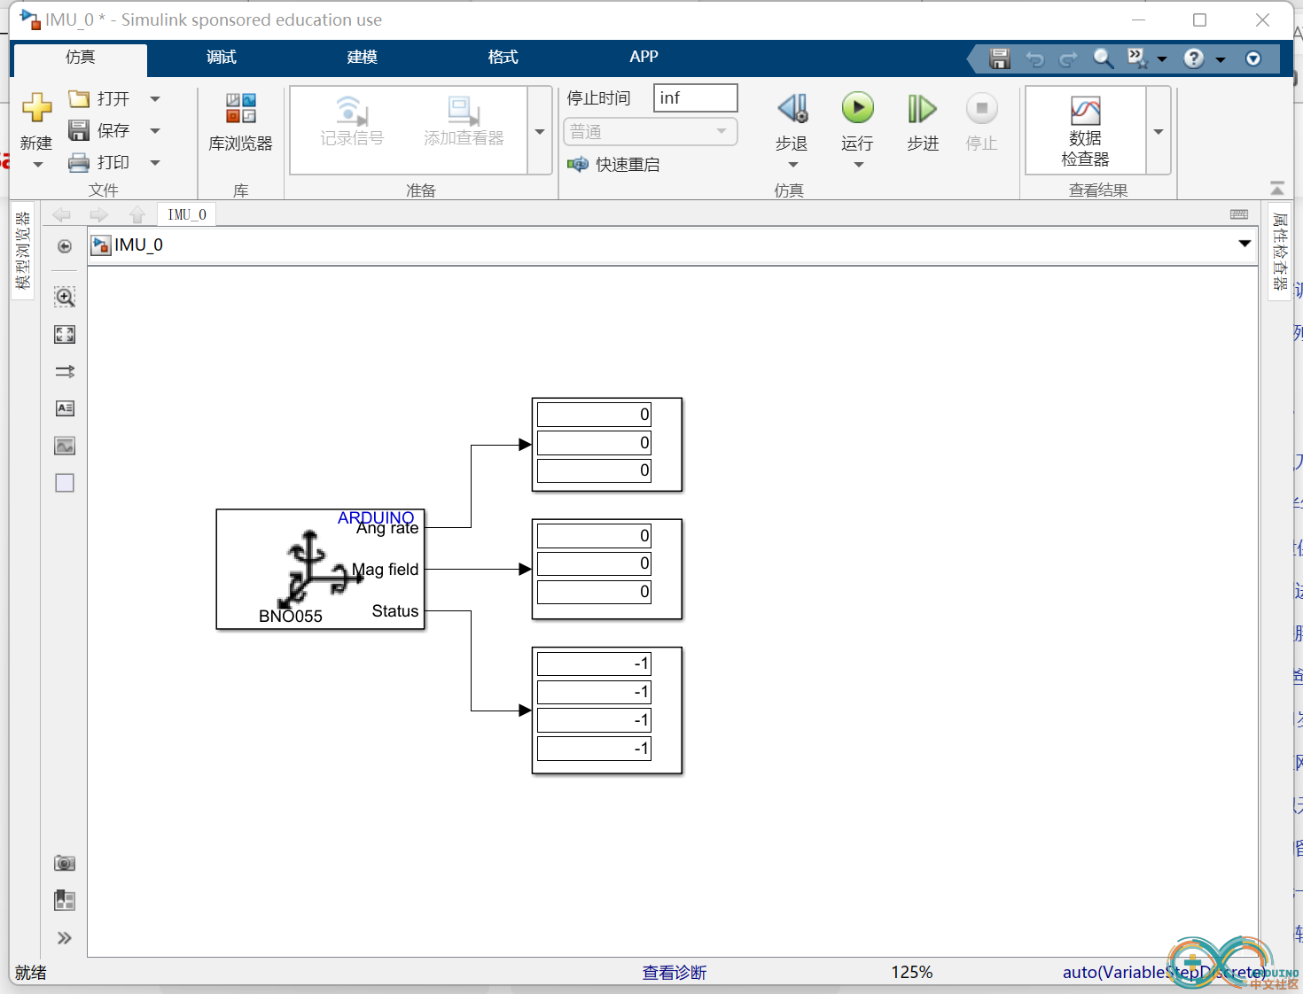Image resolution: width=1303 pixels, height=994 pixels.
Task: Open the model path dropdown arrow
Action: (1244, 244)
